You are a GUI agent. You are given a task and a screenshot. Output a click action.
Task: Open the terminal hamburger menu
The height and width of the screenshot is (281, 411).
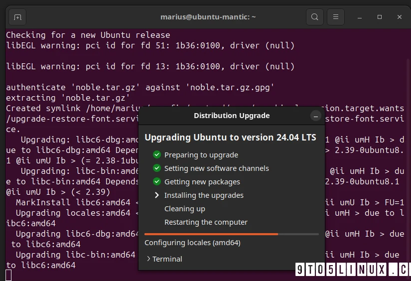pos(335,17)
